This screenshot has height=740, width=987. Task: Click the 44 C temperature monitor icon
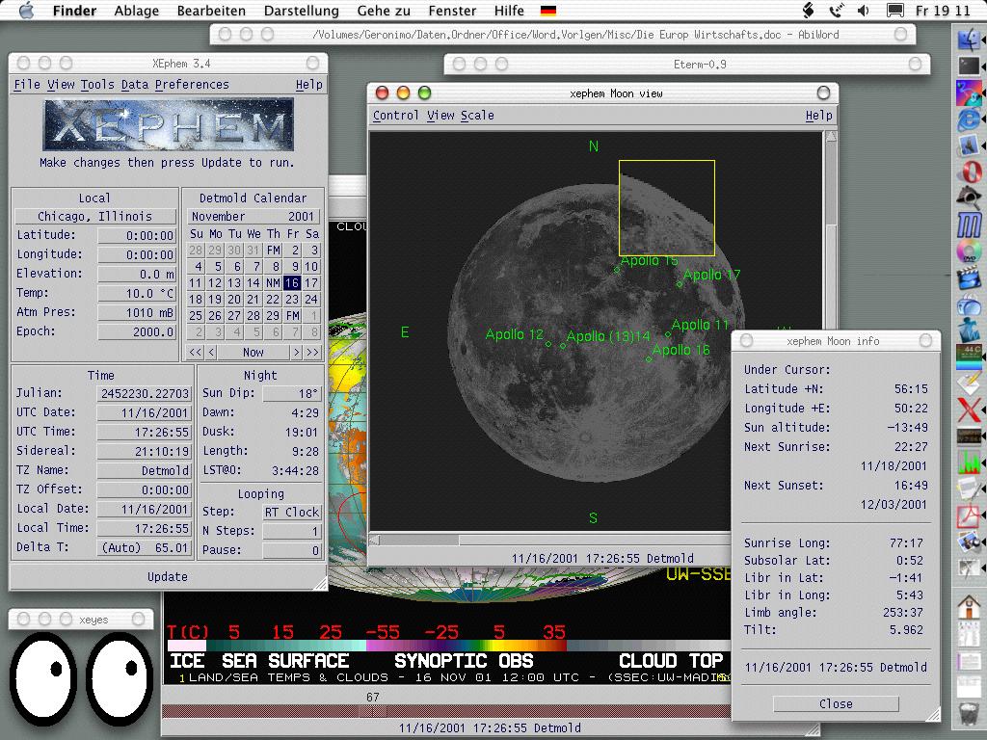click(970, 357)
